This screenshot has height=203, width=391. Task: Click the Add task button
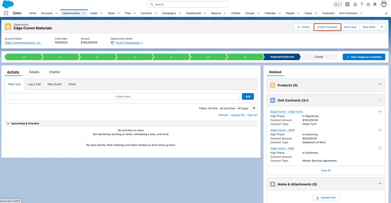(248, 96)
